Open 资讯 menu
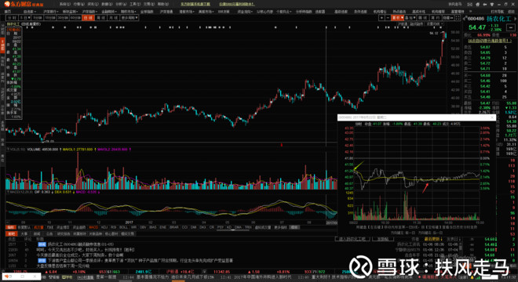This screenshot has width=518, height=282. click(x=93, y=4)
